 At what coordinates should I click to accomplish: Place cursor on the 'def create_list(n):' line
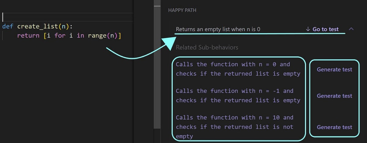[x=37, y=26]
